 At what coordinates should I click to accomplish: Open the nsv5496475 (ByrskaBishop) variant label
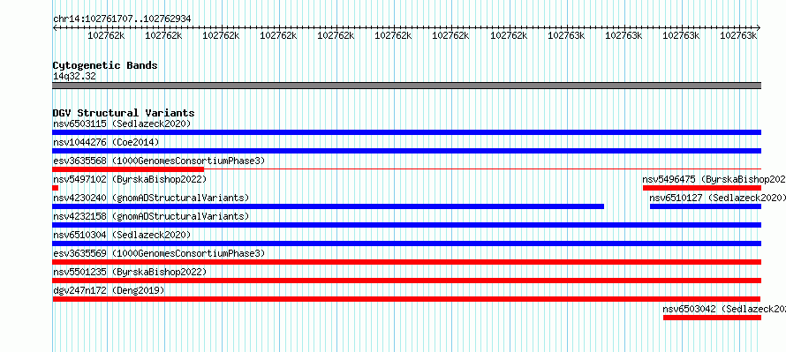(714, 179)
